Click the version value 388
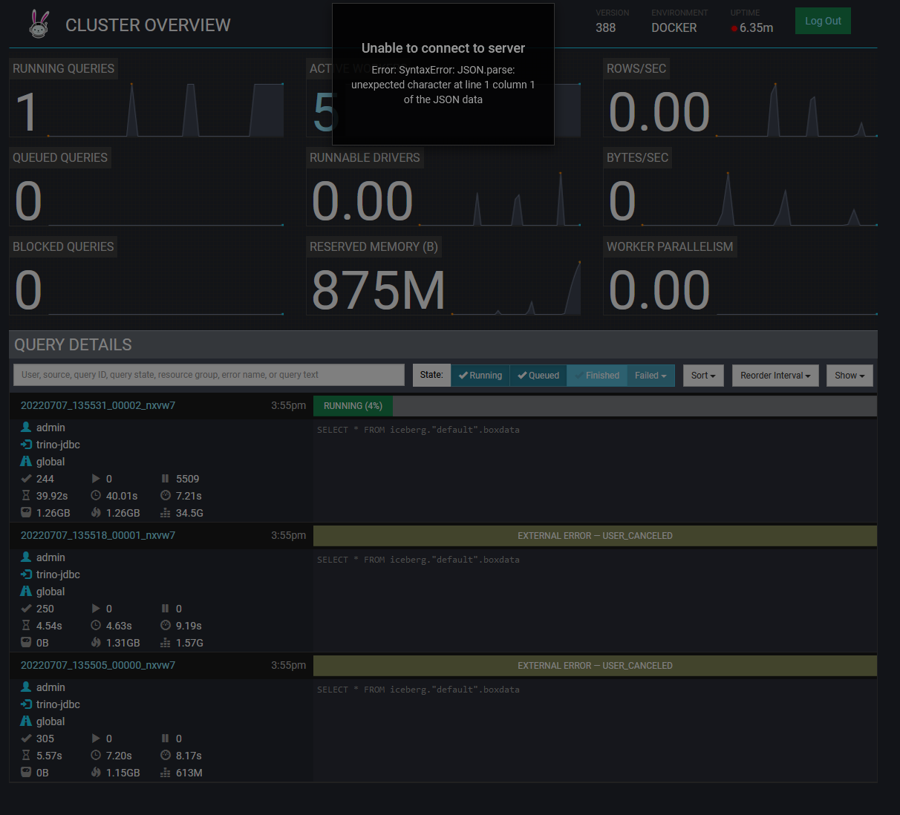900x815 pixels. pos(605,27)
